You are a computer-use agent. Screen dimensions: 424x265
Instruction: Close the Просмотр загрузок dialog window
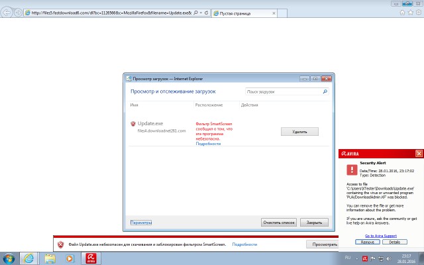(327, 79)
